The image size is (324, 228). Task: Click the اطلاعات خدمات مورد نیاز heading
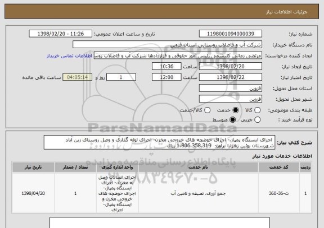[282, 156]
